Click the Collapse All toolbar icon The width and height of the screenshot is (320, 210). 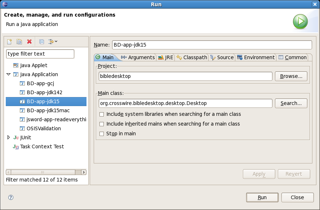(x=41, y=42)
